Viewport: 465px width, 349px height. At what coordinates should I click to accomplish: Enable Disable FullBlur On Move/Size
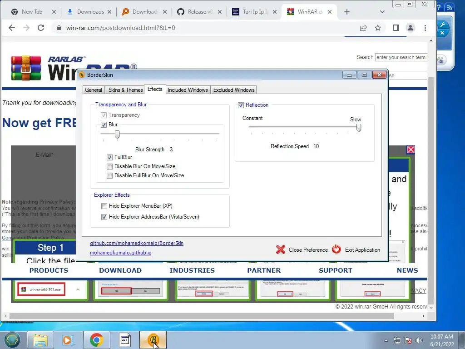[x=110, y=176]
